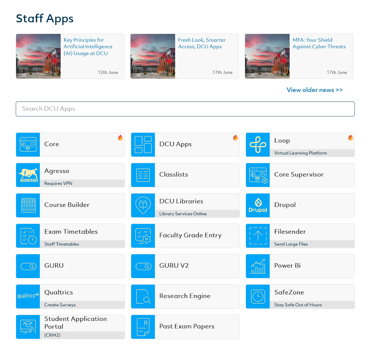The image size is (372, 351).
Task: Open the Agresso app title
Action: [x=57, y=171]
